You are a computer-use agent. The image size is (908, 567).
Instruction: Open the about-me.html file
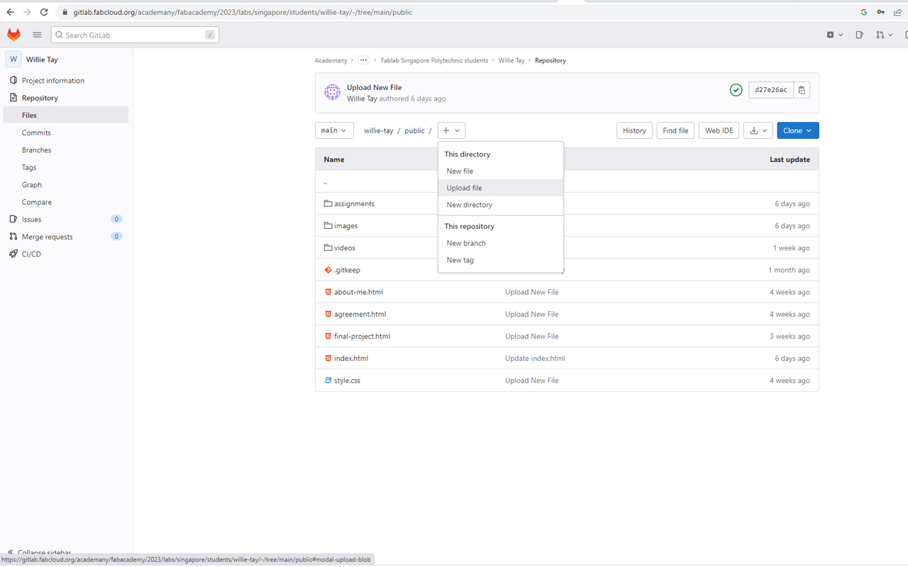pyautogui.click(x=358, y=292)
